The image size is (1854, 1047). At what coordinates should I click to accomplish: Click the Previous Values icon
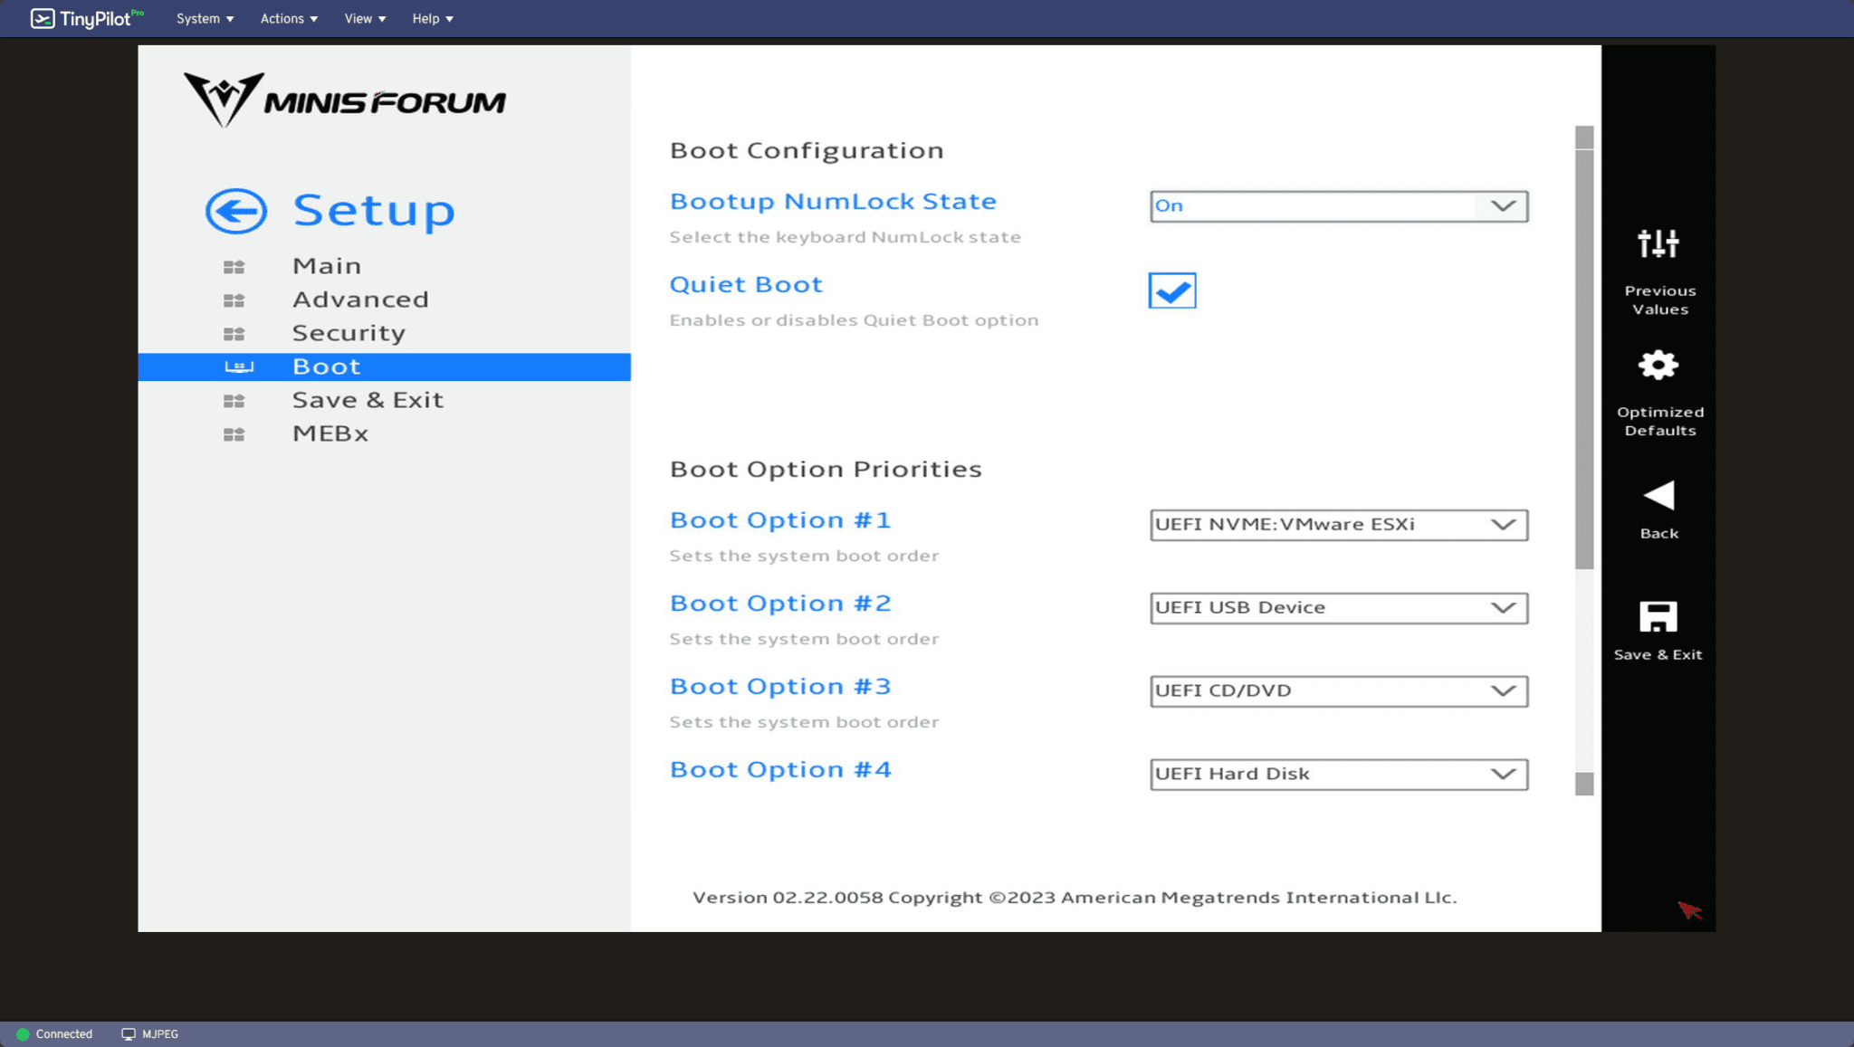click(1657, 243)
